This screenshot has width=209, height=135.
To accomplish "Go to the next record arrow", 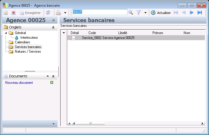I will [191, 13].
